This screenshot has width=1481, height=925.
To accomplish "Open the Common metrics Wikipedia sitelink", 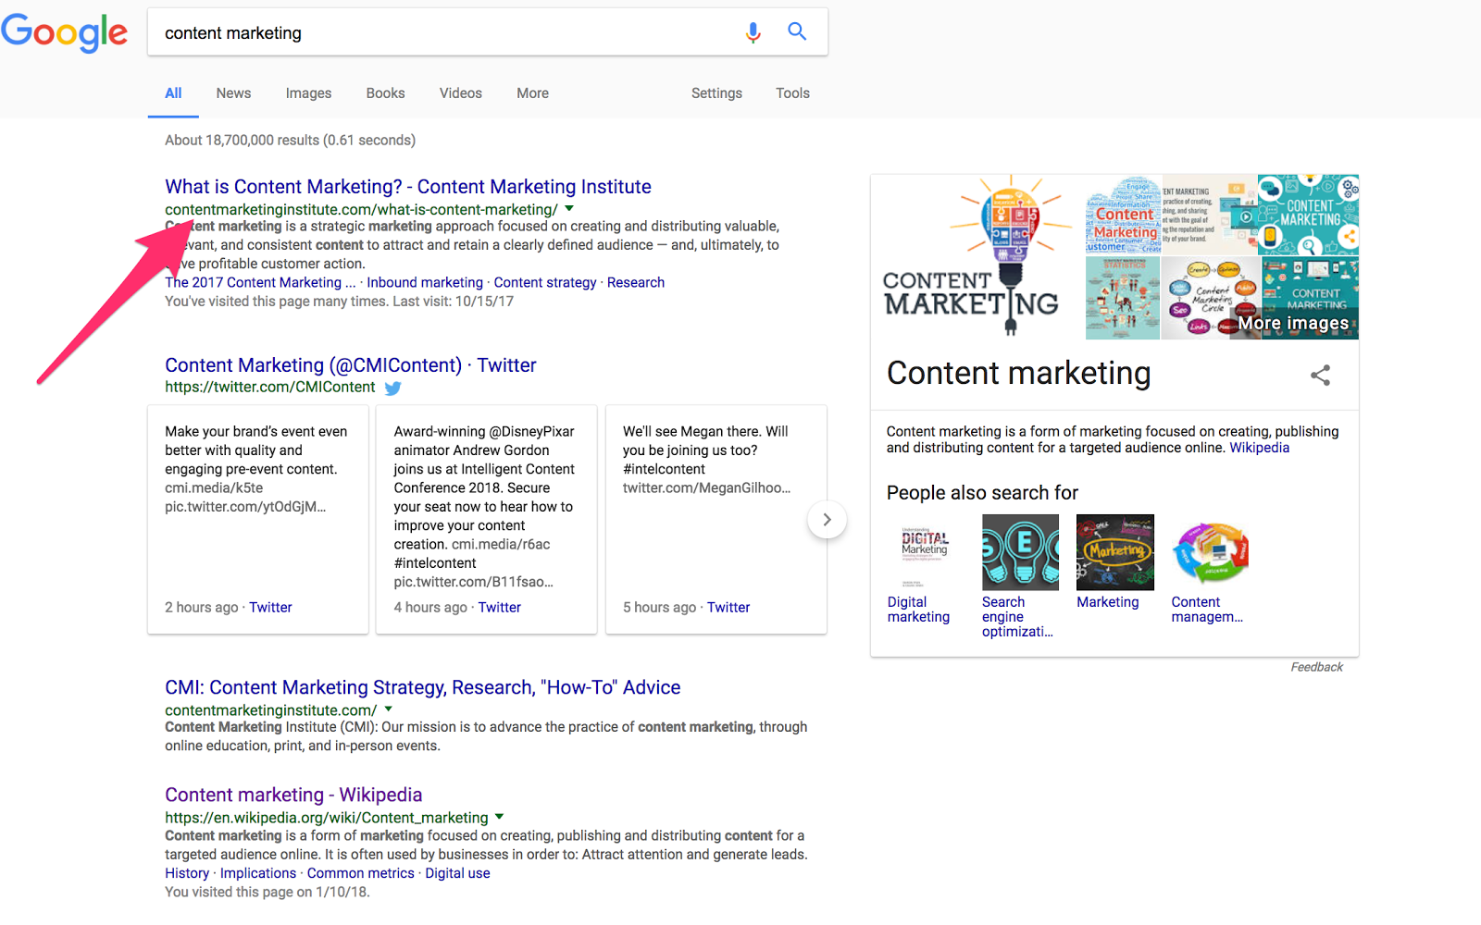I will pyautogui.click(x=361, y=873).
